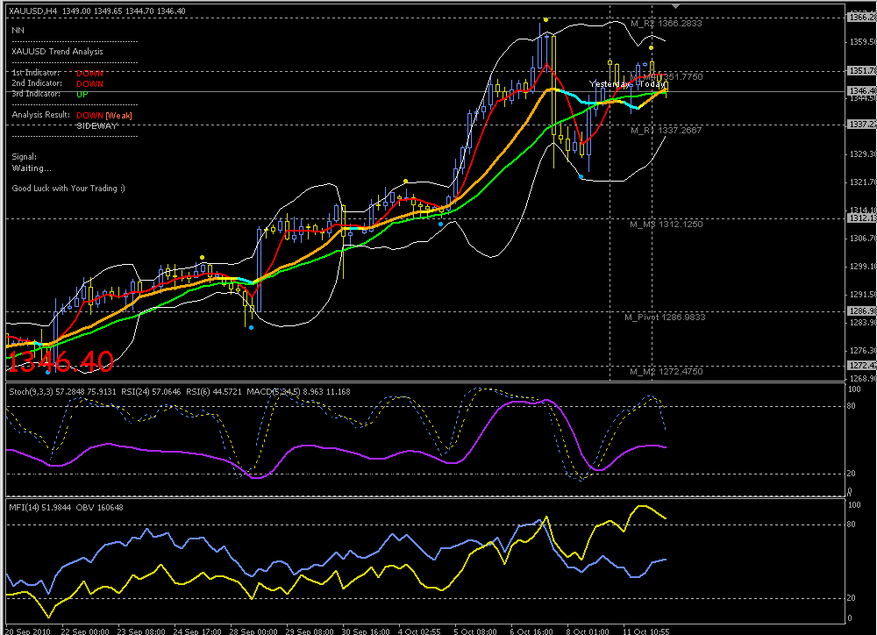Click the red DOWN value beside 2nd Indicator

pyautogui.click(x=89, y=84)
